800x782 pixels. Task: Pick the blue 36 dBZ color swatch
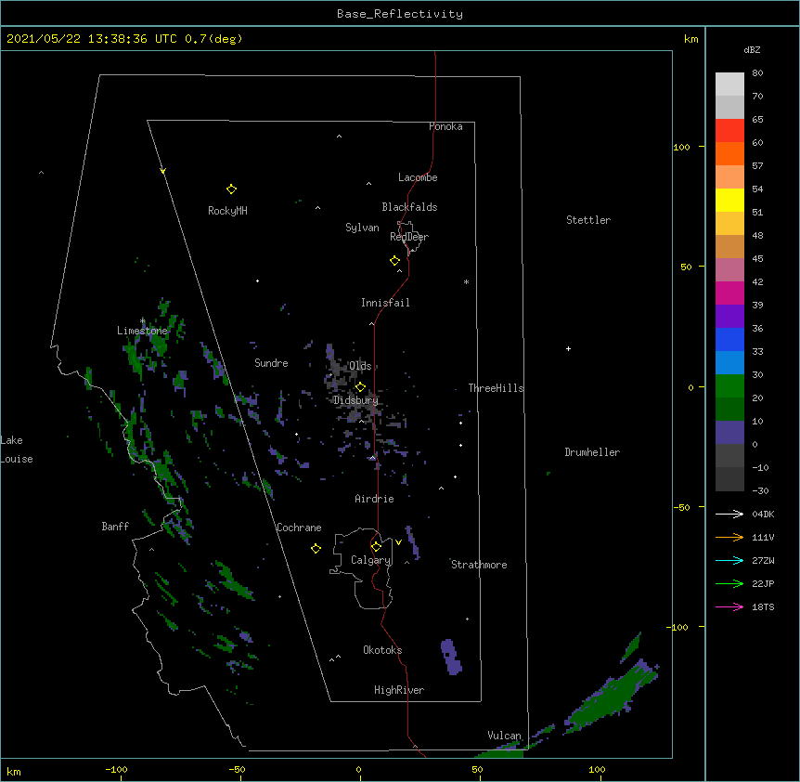(729, 339)
